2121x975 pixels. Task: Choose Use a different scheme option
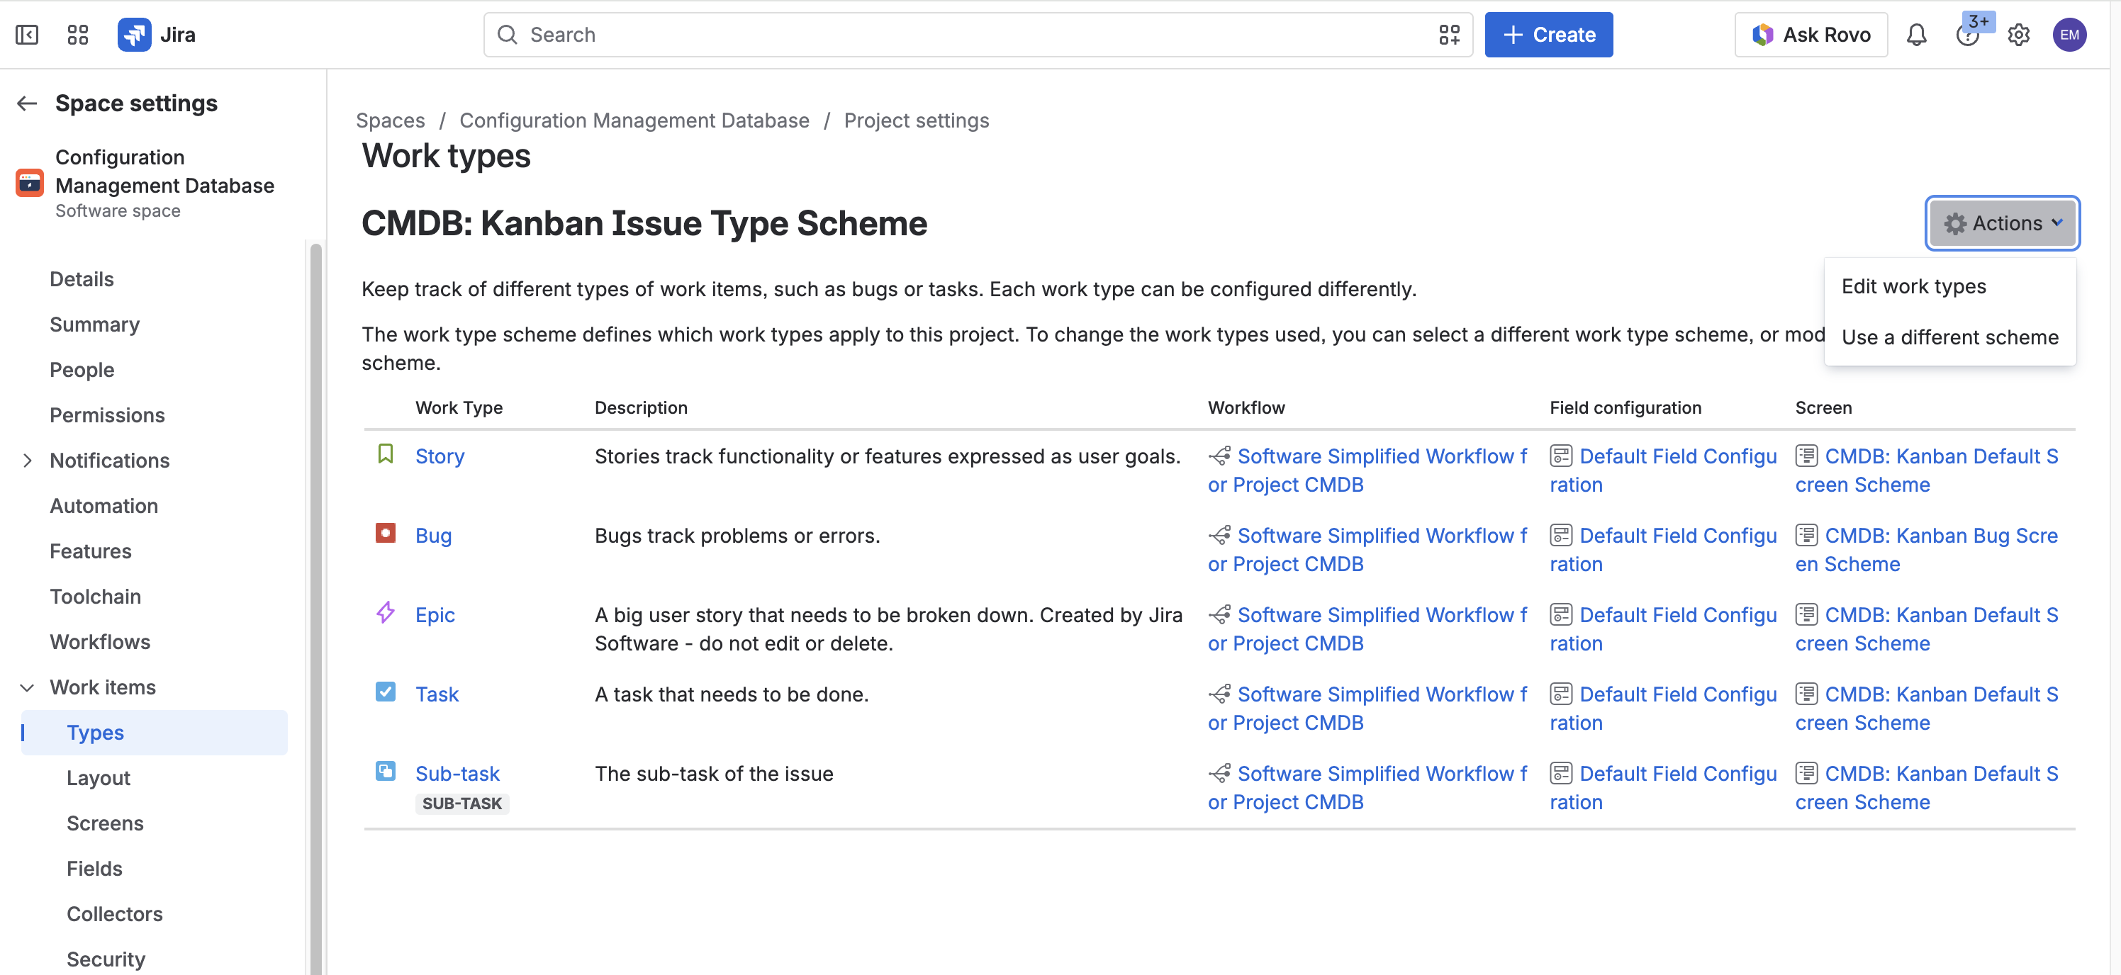[x=1949, y=337]
